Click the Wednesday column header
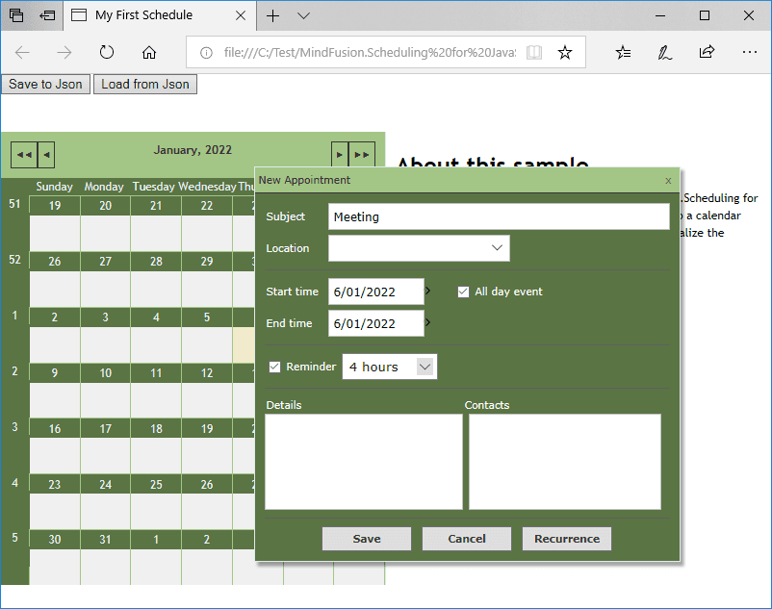The width and height of the screenshot is (772, 609). 207,187
